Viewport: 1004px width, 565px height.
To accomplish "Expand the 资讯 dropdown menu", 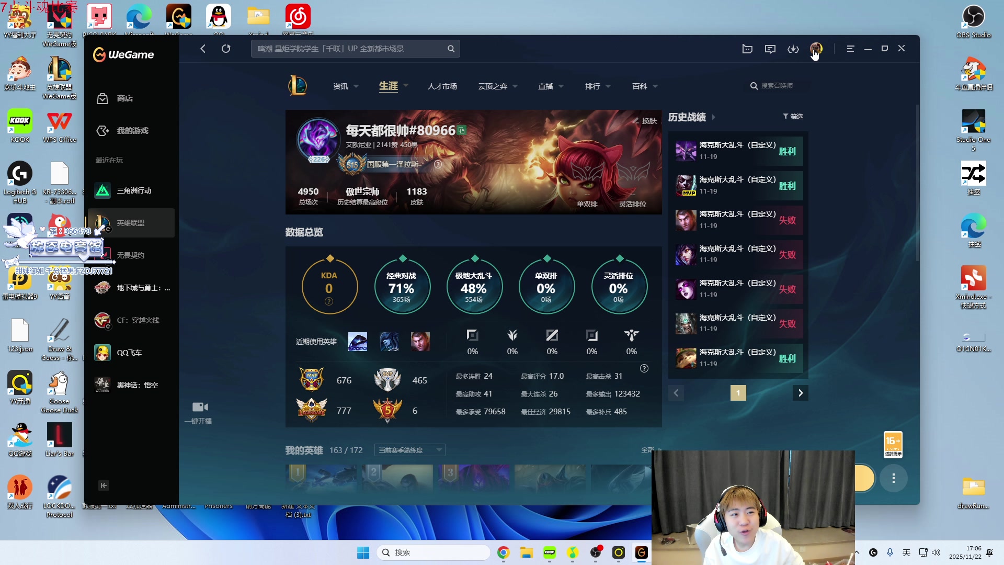I will pos(346,86).
